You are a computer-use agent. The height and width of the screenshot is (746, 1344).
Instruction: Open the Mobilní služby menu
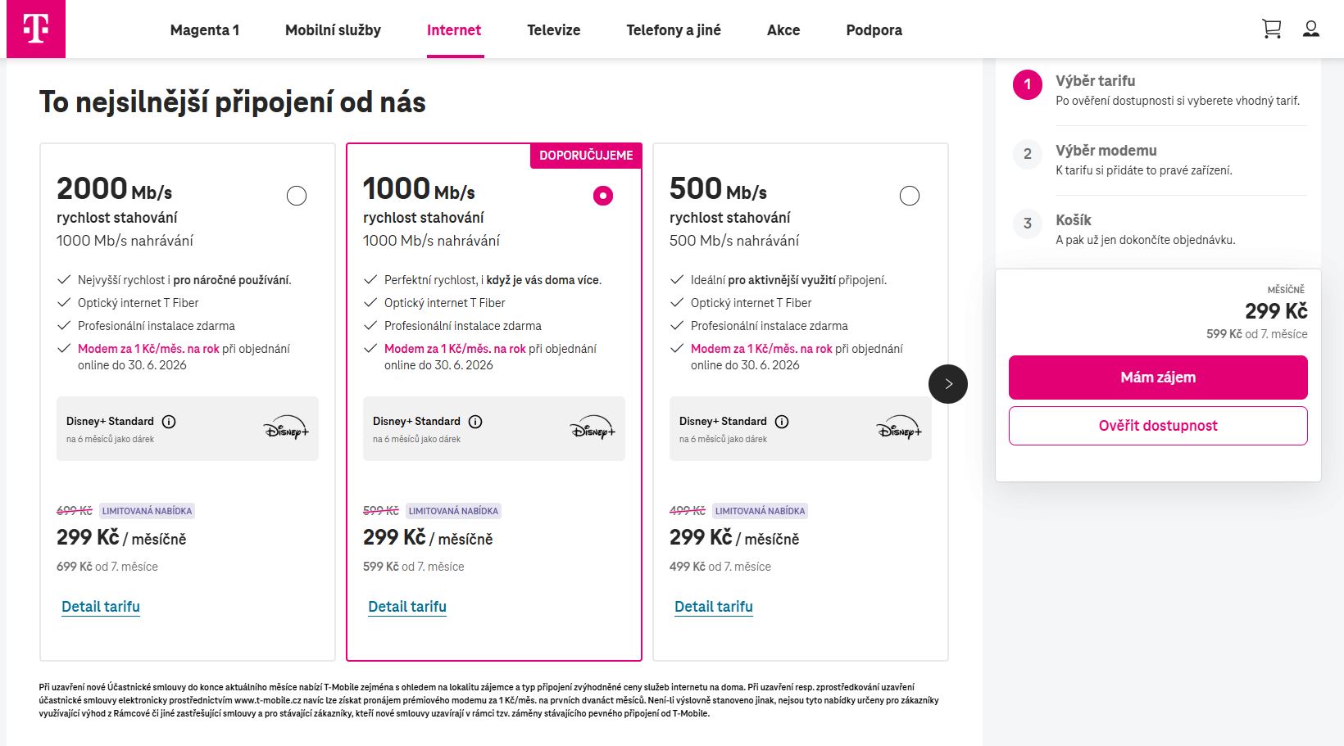pos(333,30)
